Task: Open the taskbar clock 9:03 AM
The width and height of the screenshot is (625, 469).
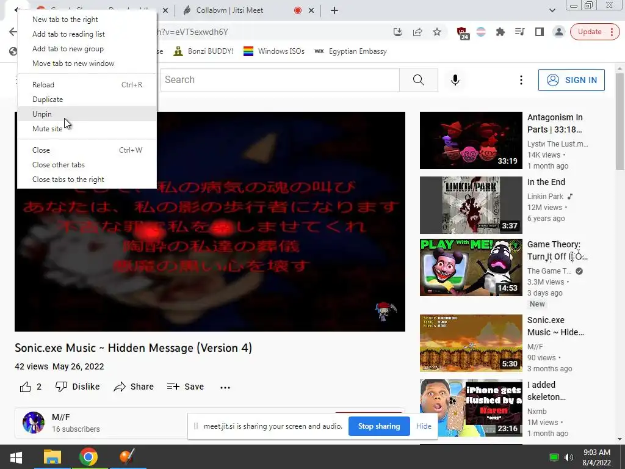Action: tap(596, 457)
